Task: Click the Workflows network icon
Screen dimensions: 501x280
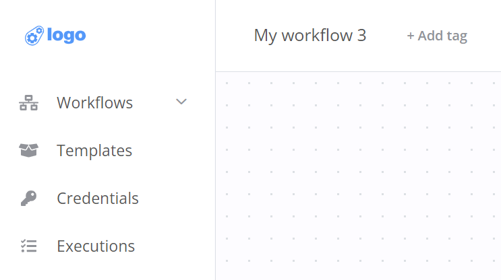Action: [28, 103]
